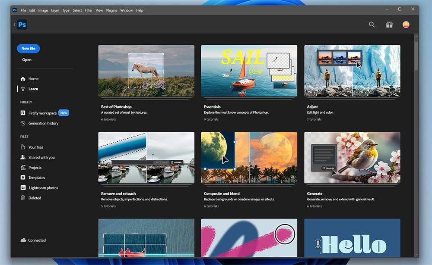Open the Type menu

pos(66,10)
